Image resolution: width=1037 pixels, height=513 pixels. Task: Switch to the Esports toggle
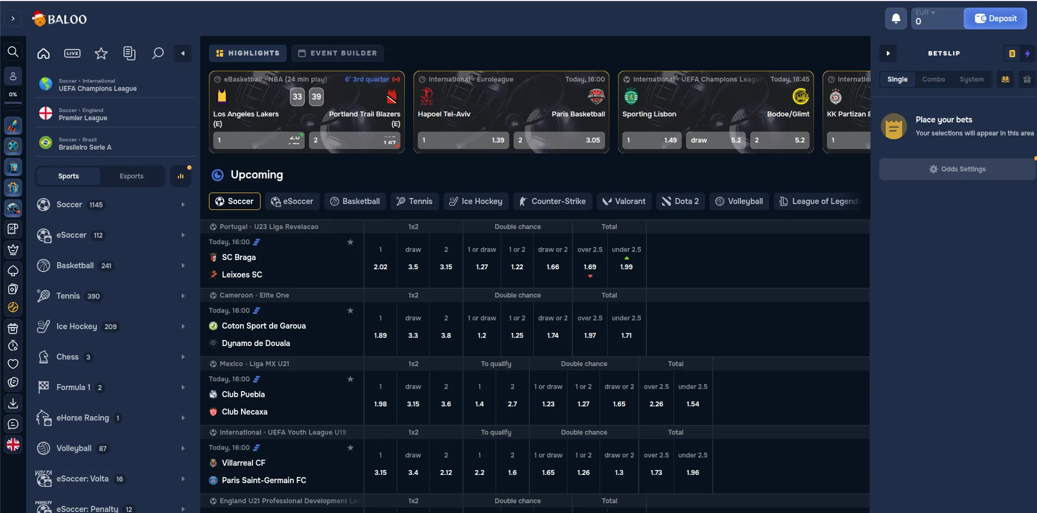tap(132, 176)
